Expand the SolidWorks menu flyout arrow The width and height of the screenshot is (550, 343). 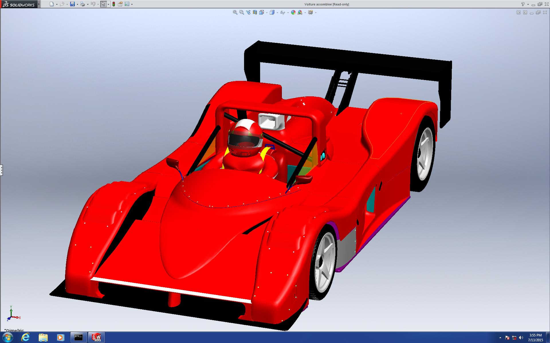pos(39,4)
